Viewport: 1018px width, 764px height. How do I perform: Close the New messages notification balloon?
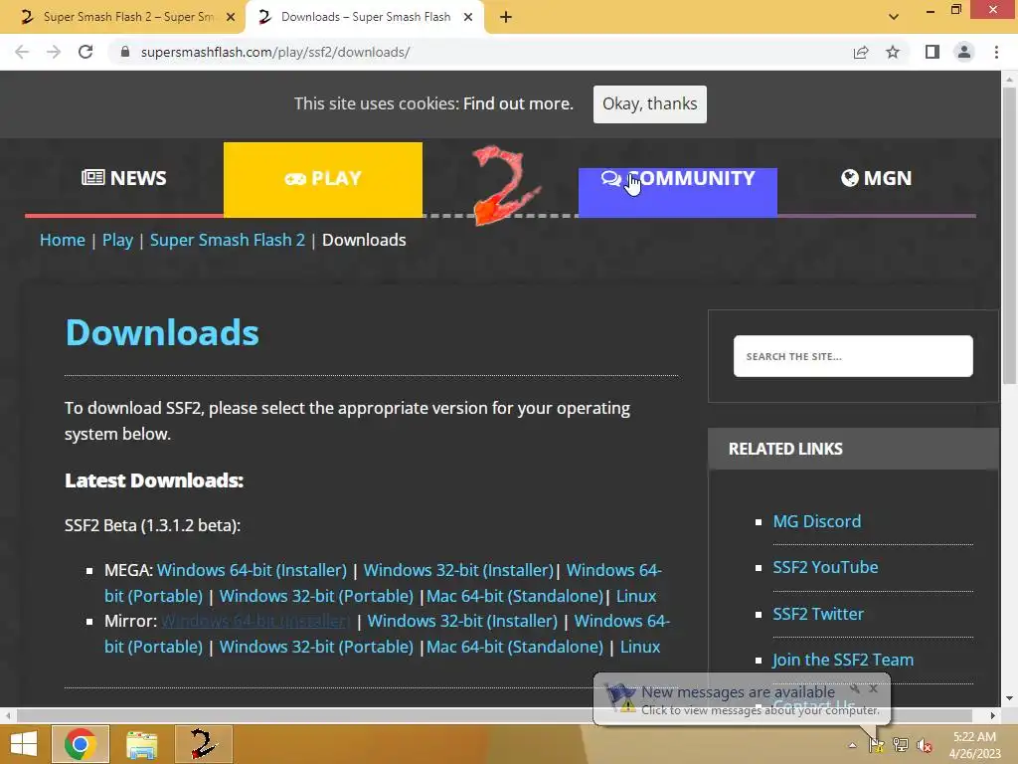click(x=873, y=688)
